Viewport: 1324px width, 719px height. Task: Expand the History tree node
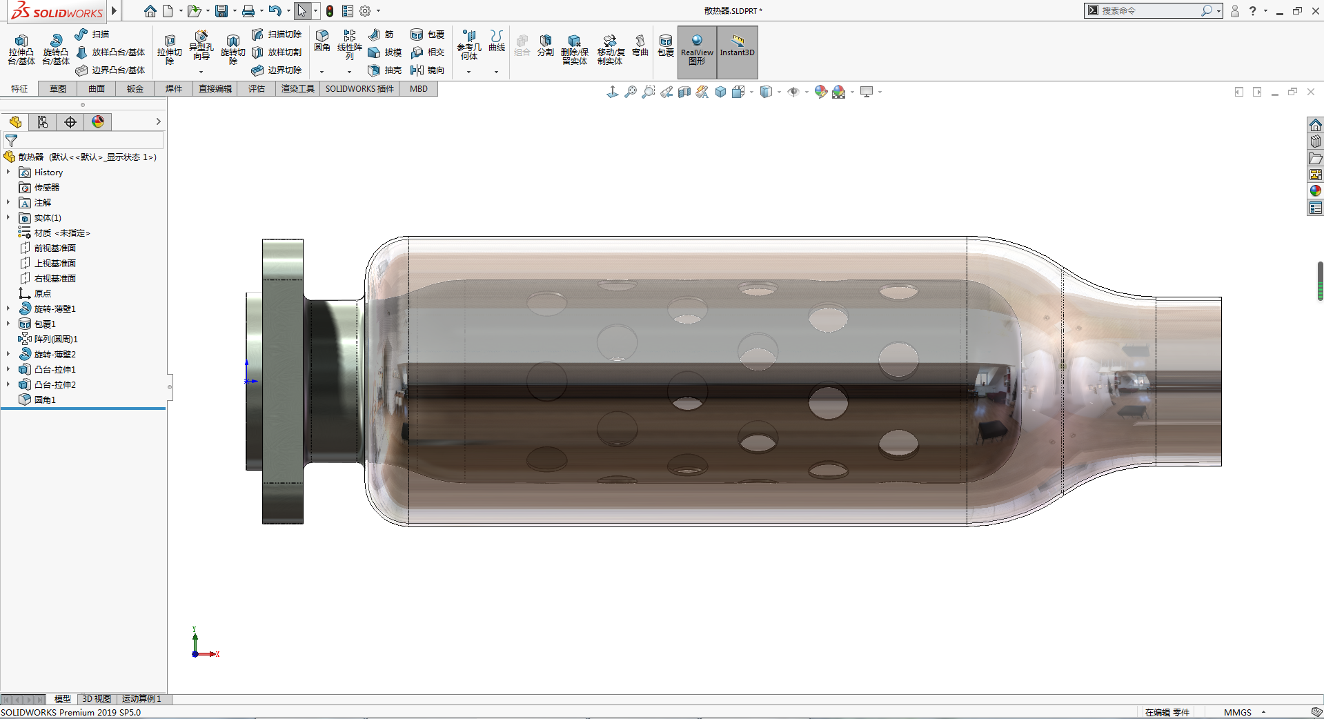coord(8,172)
